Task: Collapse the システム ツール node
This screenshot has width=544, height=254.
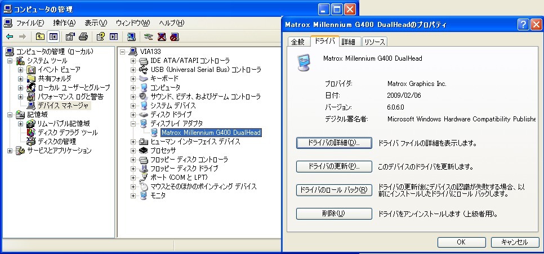Action: pos(10,61)
